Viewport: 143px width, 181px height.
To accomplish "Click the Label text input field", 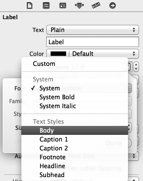I will pyautogui.click(x=93, y=42).
